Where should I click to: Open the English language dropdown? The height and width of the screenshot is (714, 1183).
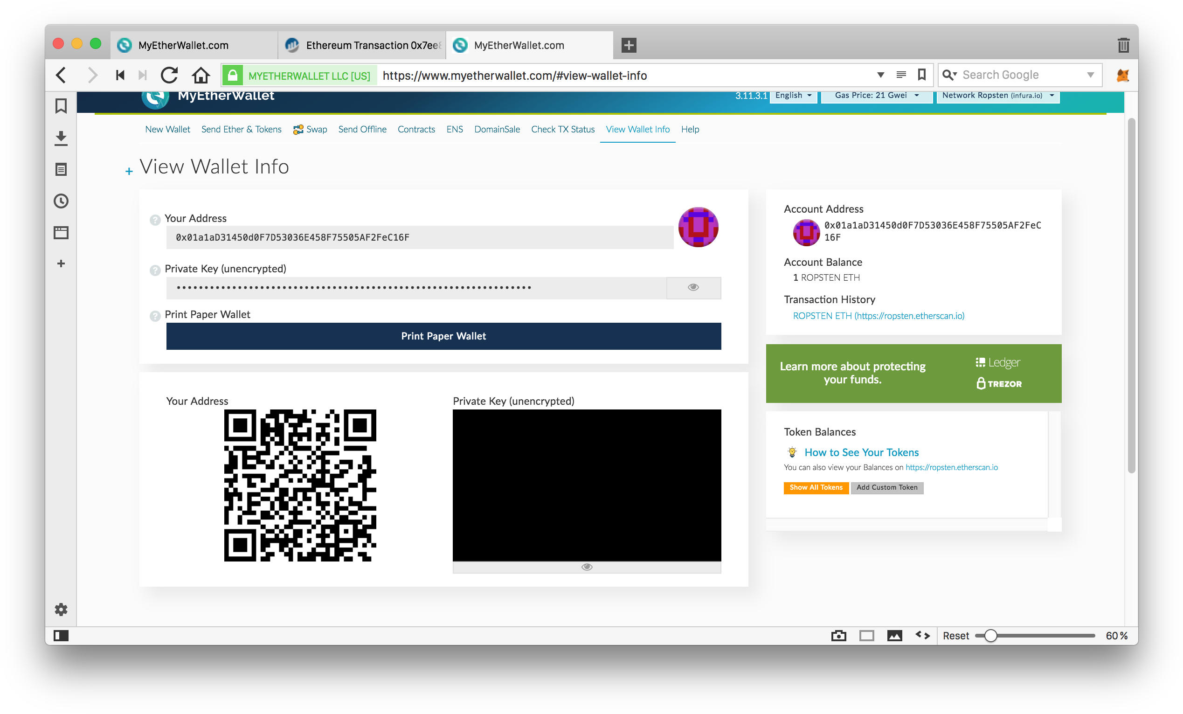(793, 96)
